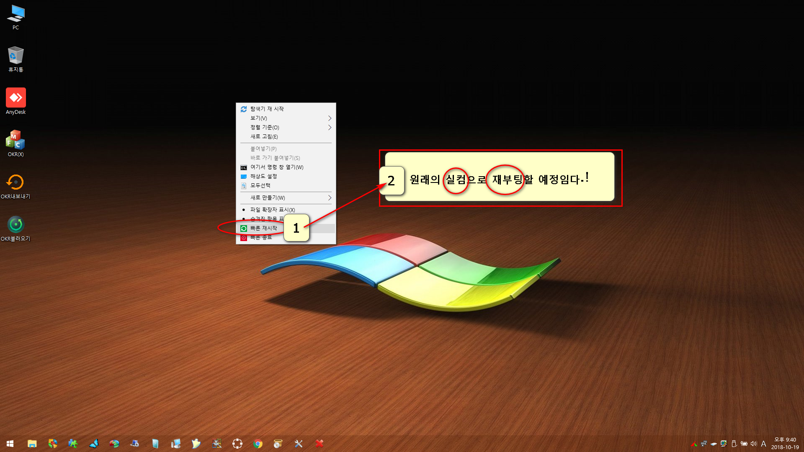Click the network computers tray icon
804x452 pixels.
704,444
